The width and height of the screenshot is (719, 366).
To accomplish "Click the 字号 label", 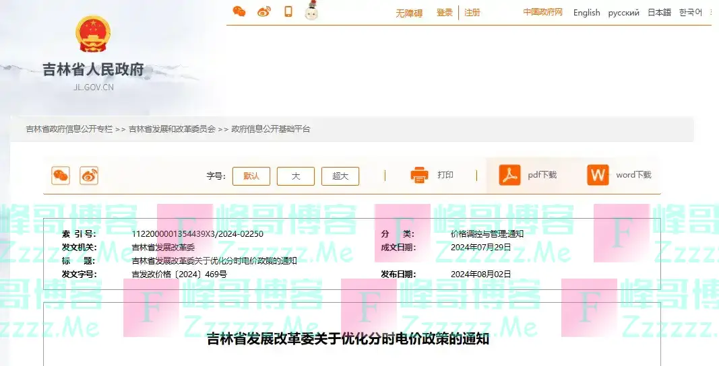I will [216, 176].
